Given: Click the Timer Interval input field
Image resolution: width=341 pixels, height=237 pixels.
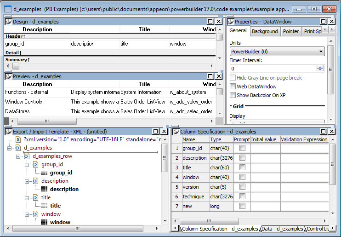Looking at the screenshot, I should point(272,68).
